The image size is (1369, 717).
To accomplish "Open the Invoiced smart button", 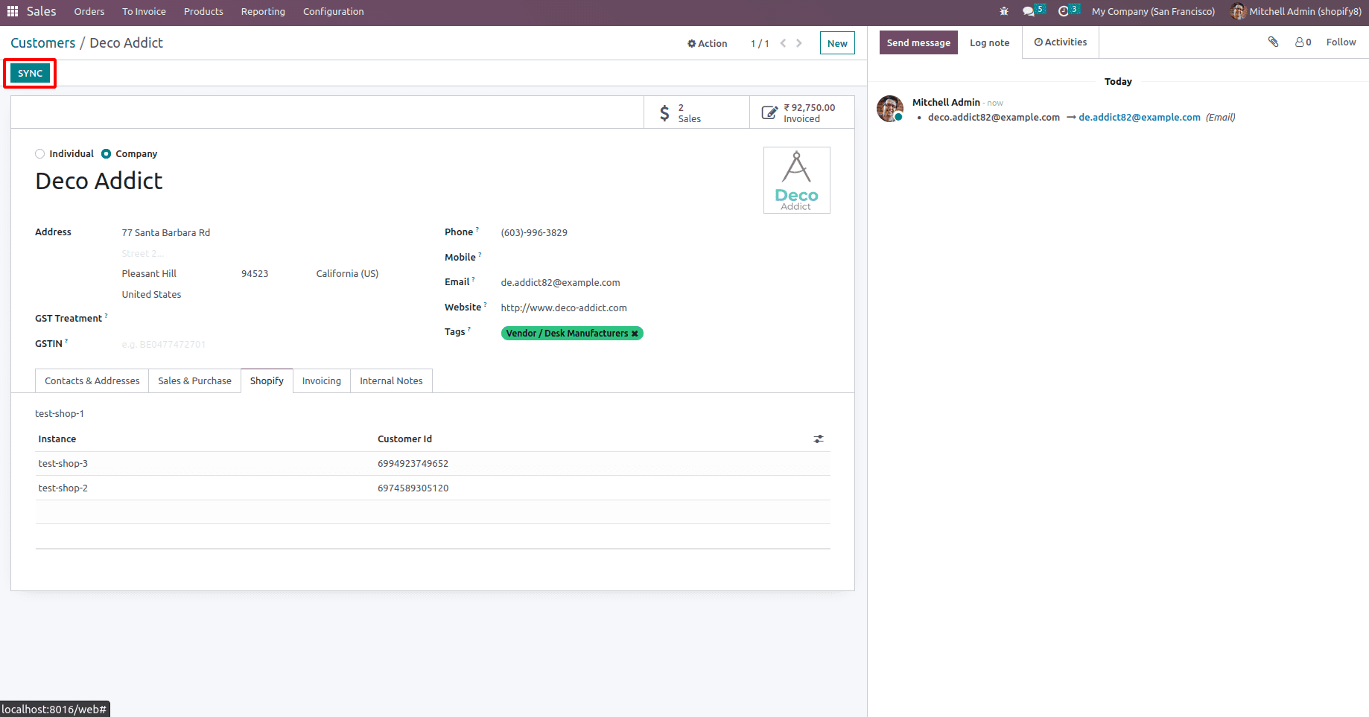I will pos(802,112).
